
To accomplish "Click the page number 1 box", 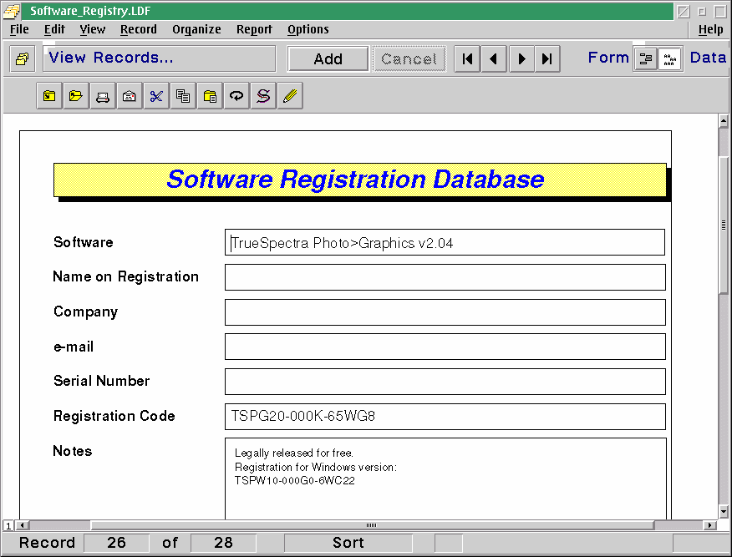I will (8, 526).
